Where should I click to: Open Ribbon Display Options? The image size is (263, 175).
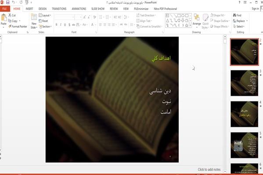click(x=245, y=2)
